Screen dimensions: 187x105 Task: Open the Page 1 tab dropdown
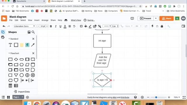click(22, 97)
